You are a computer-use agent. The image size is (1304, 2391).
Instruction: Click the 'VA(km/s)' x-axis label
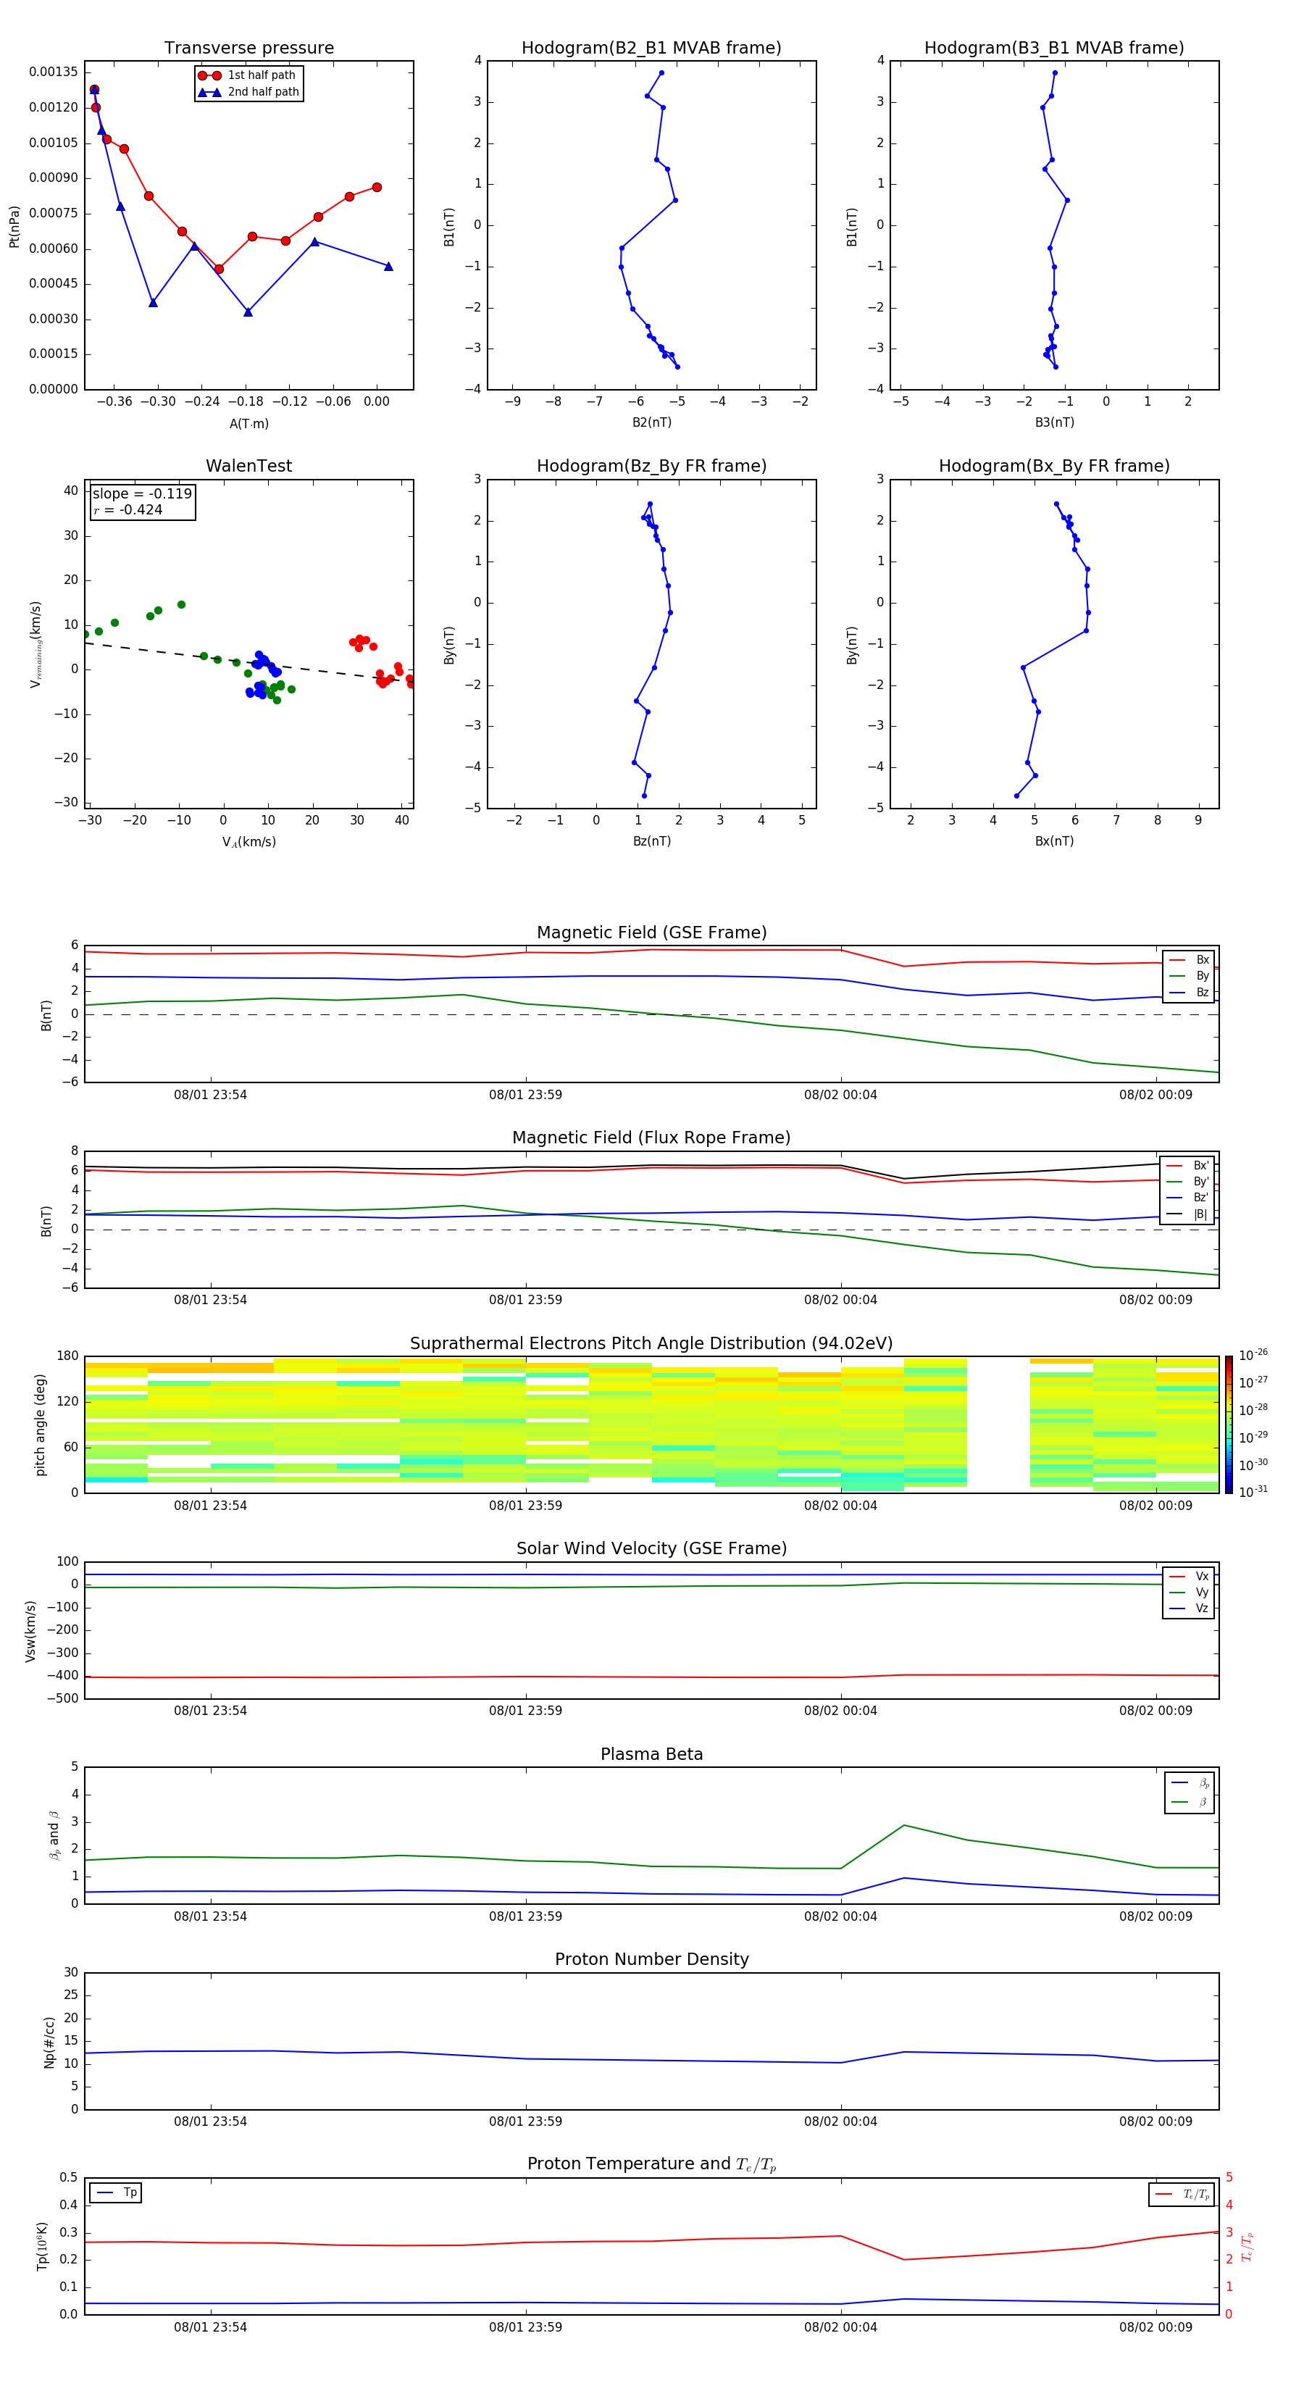248,842
